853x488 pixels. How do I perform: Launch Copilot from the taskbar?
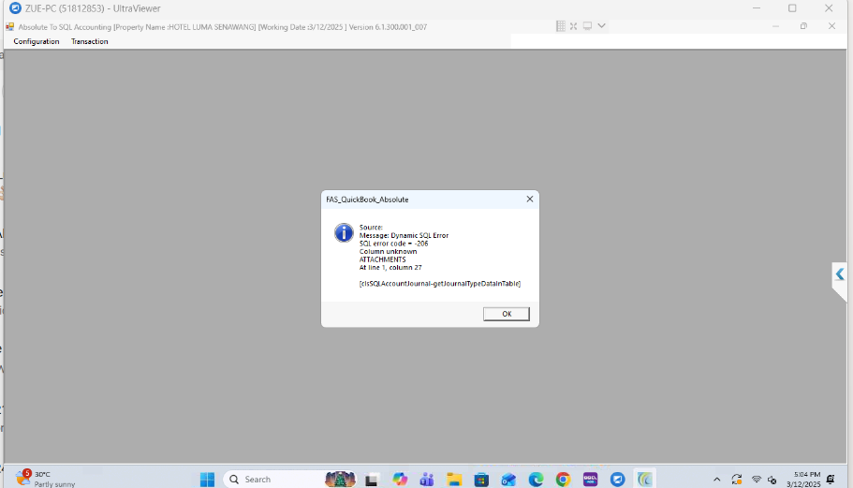[x=400, y=480]
